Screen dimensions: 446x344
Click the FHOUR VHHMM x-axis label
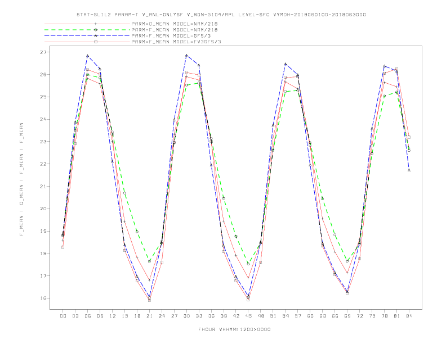[234, 329]
